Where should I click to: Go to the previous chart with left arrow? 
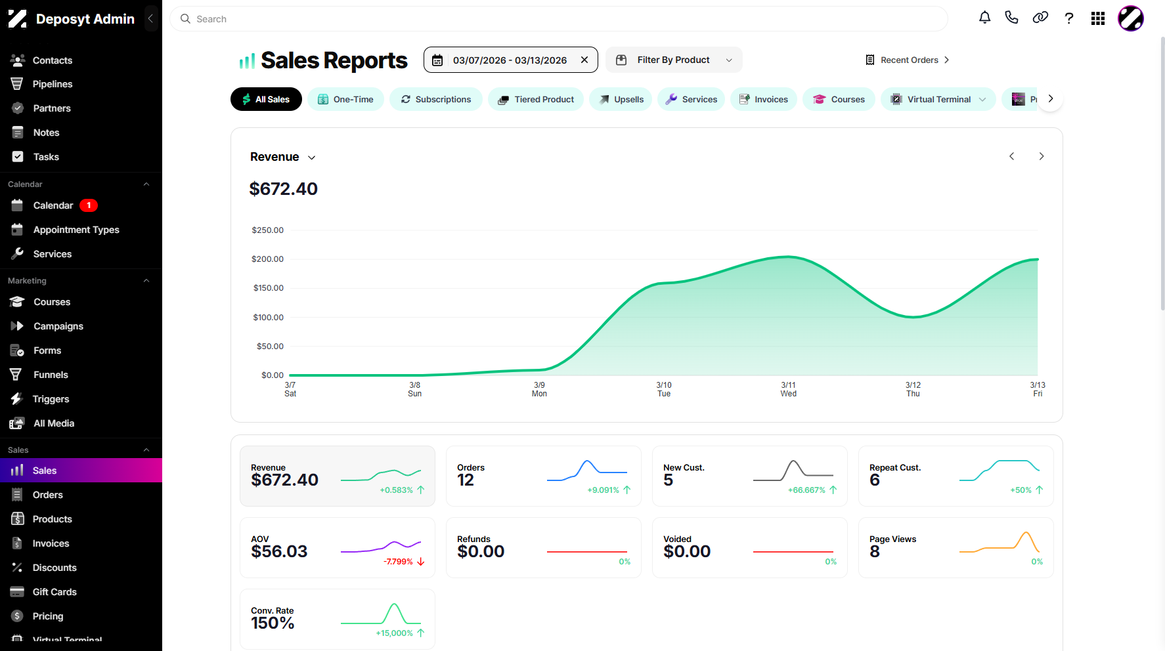[x=1012, y=156]
